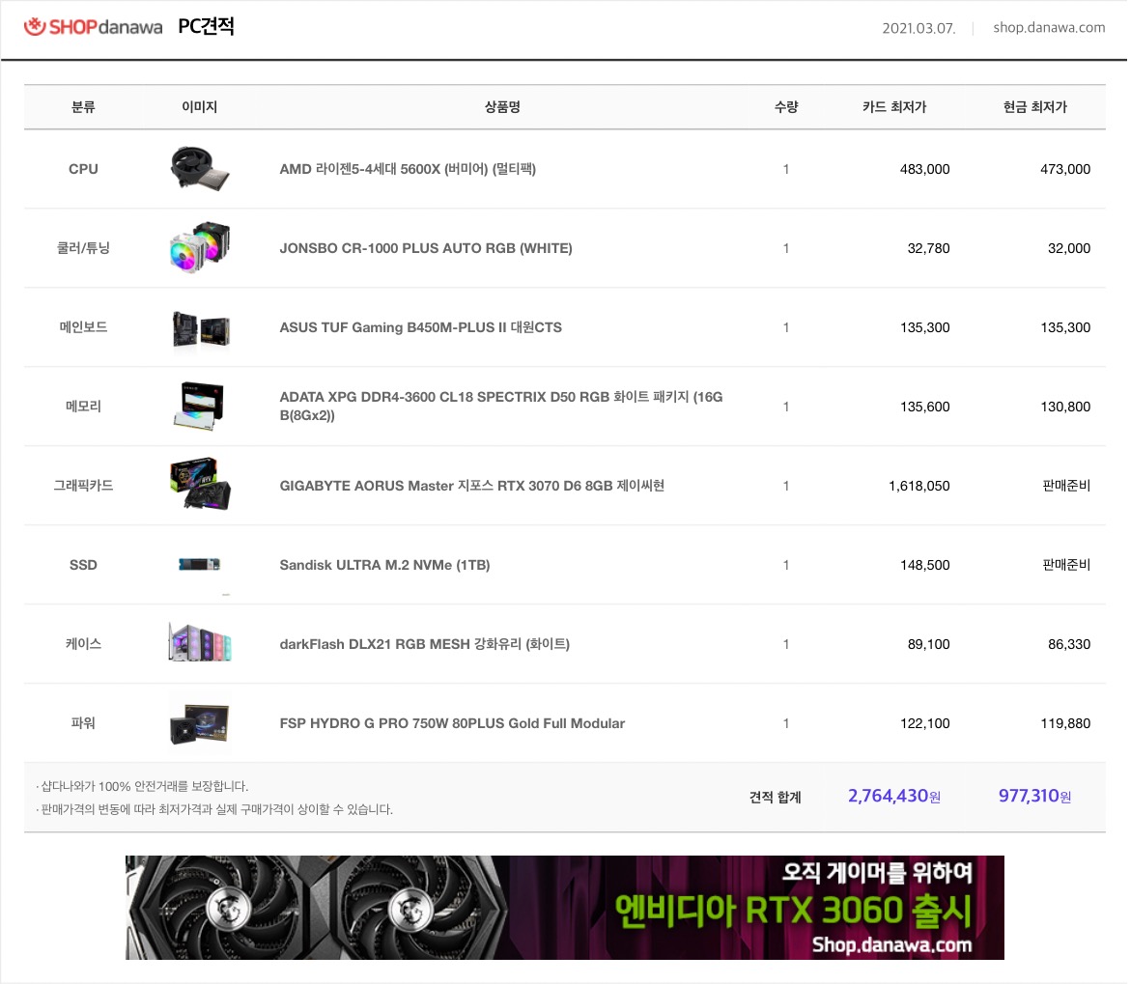Open the shop.danawa.com link

[x=1049, y=27]
